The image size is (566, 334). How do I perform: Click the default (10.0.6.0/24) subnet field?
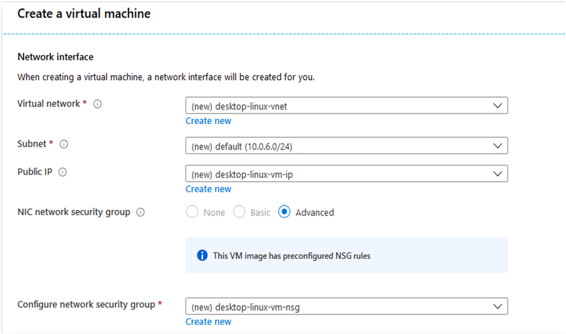pyautogui.click(x=347, y=146)
